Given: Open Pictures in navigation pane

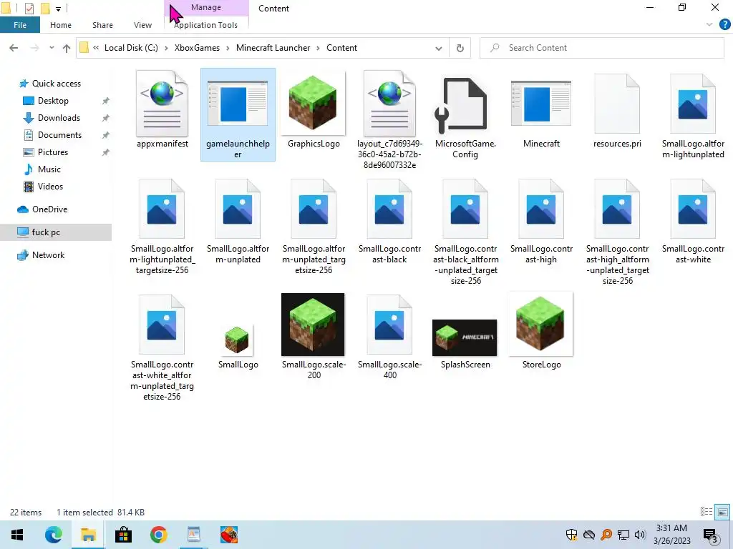Looking at the screenshot, I should click(53, 152).
